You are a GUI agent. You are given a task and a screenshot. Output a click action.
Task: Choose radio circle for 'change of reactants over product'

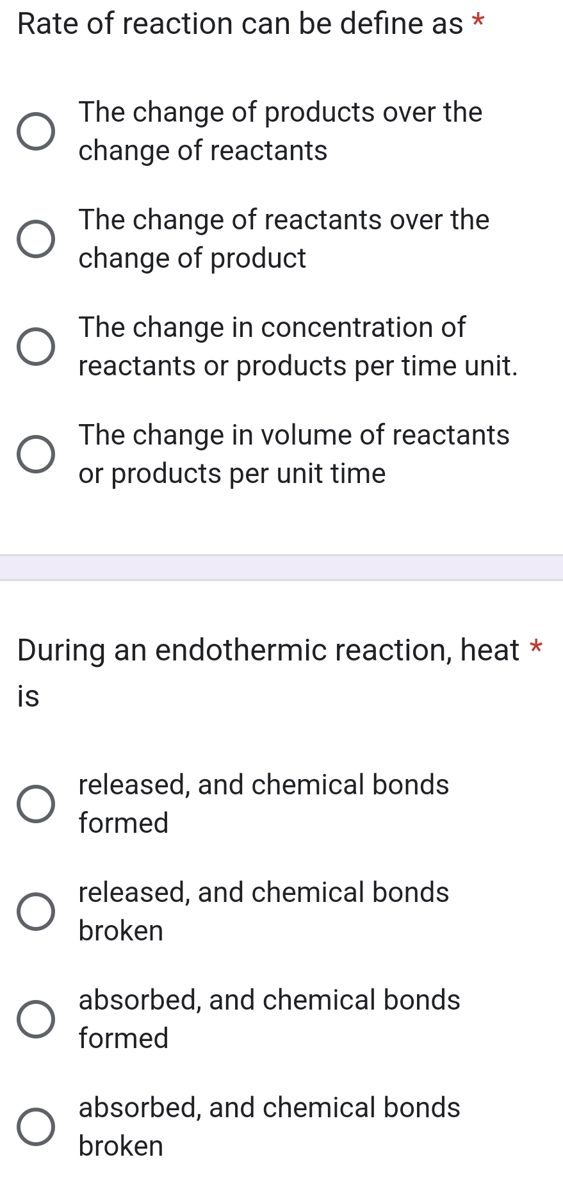[35, 240]
